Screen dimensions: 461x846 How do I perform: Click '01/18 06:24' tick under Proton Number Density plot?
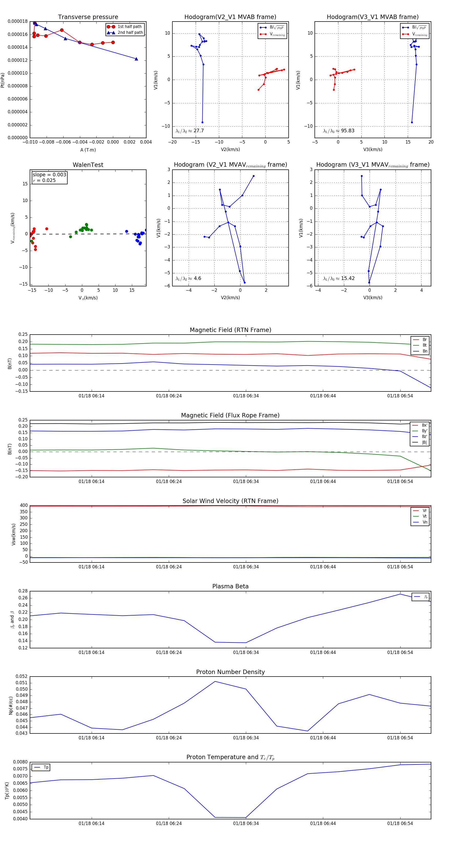coord(169,738)
